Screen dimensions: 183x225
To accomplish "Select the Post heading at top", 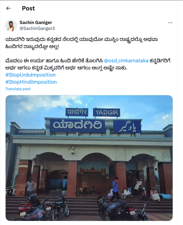I will coord(28,8).
